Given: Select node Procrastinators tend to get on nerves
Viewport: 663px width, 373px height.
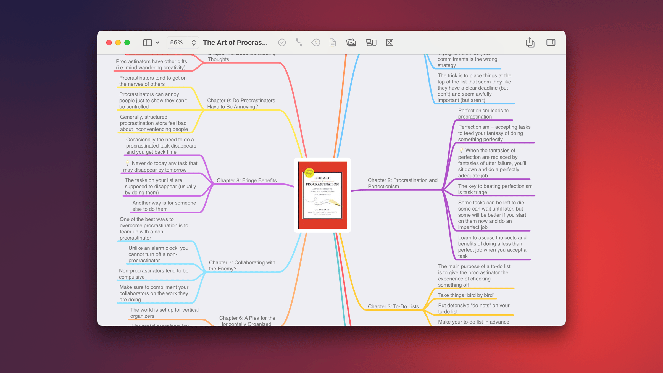Looking at the screenshot, I should click(x=153, y=81).
